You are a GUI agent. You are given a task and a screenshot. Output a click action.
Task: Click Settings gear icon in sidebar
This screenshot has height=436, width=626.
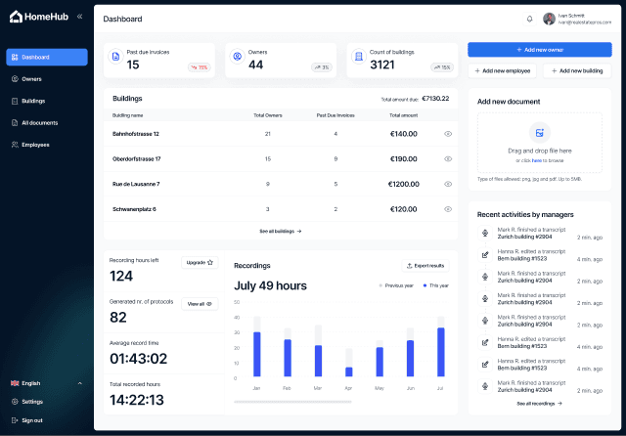click(x=15, y=402)
